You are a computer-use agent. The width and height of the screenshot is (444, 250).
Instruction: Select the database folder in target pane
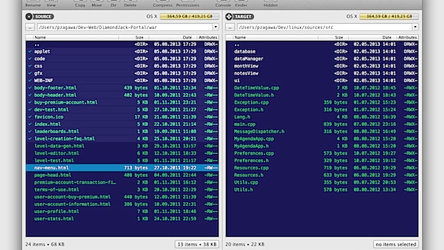pyautogui.click(x=322, y=51)
